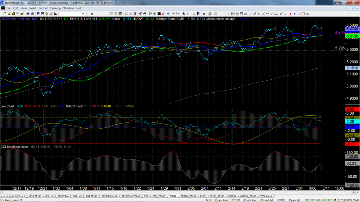Click the Leo Chart indicator label

pyautogui.click(x=7, y=106)
